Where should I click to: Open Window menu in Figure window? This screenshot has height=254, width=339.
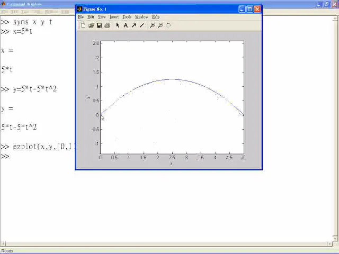click(141, 17)
